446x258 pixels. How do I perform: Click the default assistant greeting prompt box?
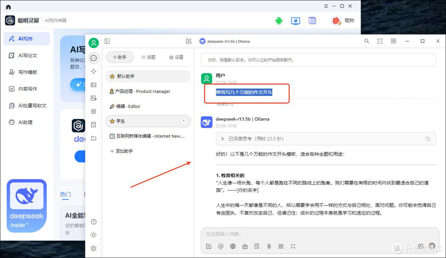(318, 60)
